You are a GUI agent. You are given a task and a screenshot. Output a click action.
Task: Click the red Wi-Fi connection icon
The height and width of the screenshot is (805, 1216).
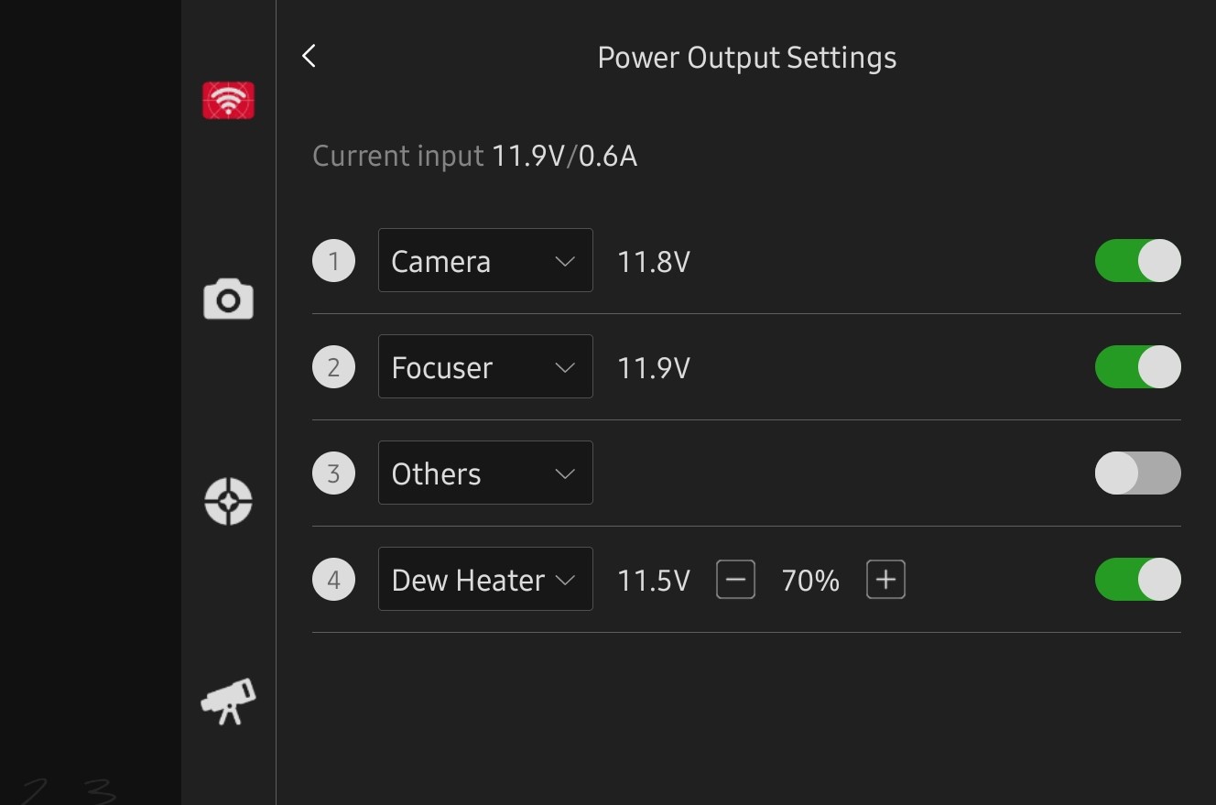click(x=228, y=101)
